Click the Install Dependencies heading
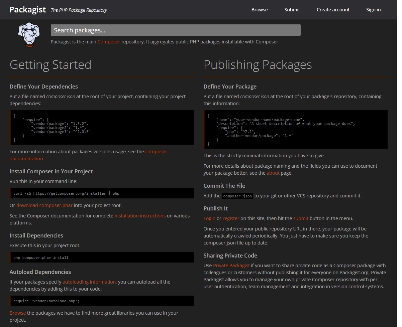 [36, 235]
